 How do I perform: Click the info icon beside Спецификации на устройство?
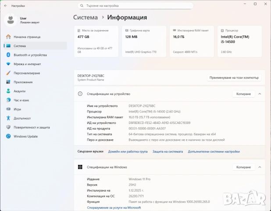pos(80,94)
